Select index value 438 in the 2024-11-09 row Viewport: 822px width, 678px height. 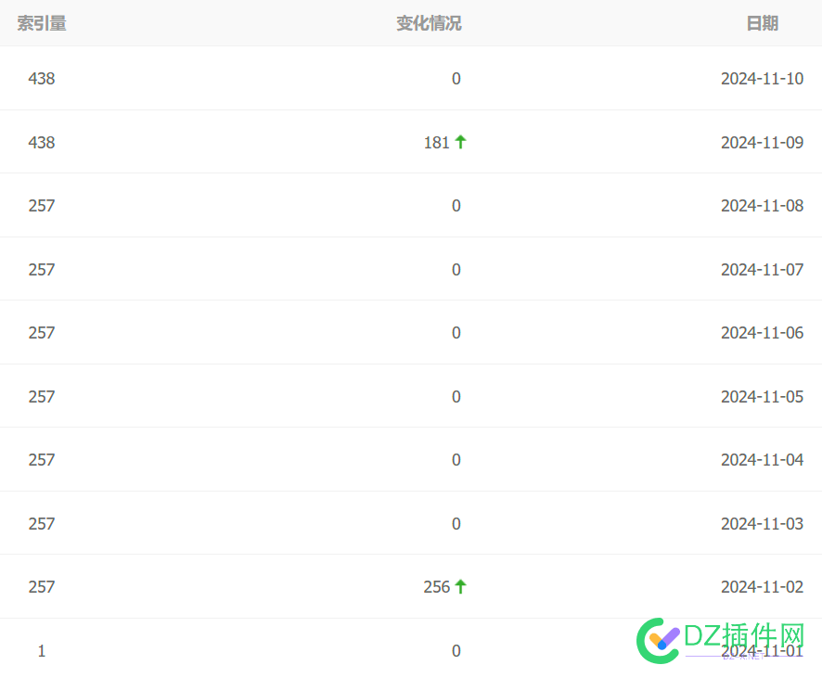(42, 143)
